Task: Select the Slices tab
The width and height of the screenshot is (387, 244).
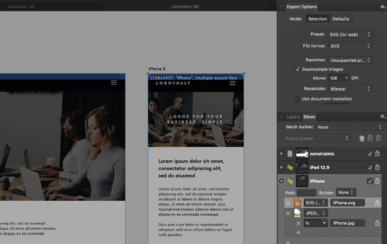Action: (309, 117)
